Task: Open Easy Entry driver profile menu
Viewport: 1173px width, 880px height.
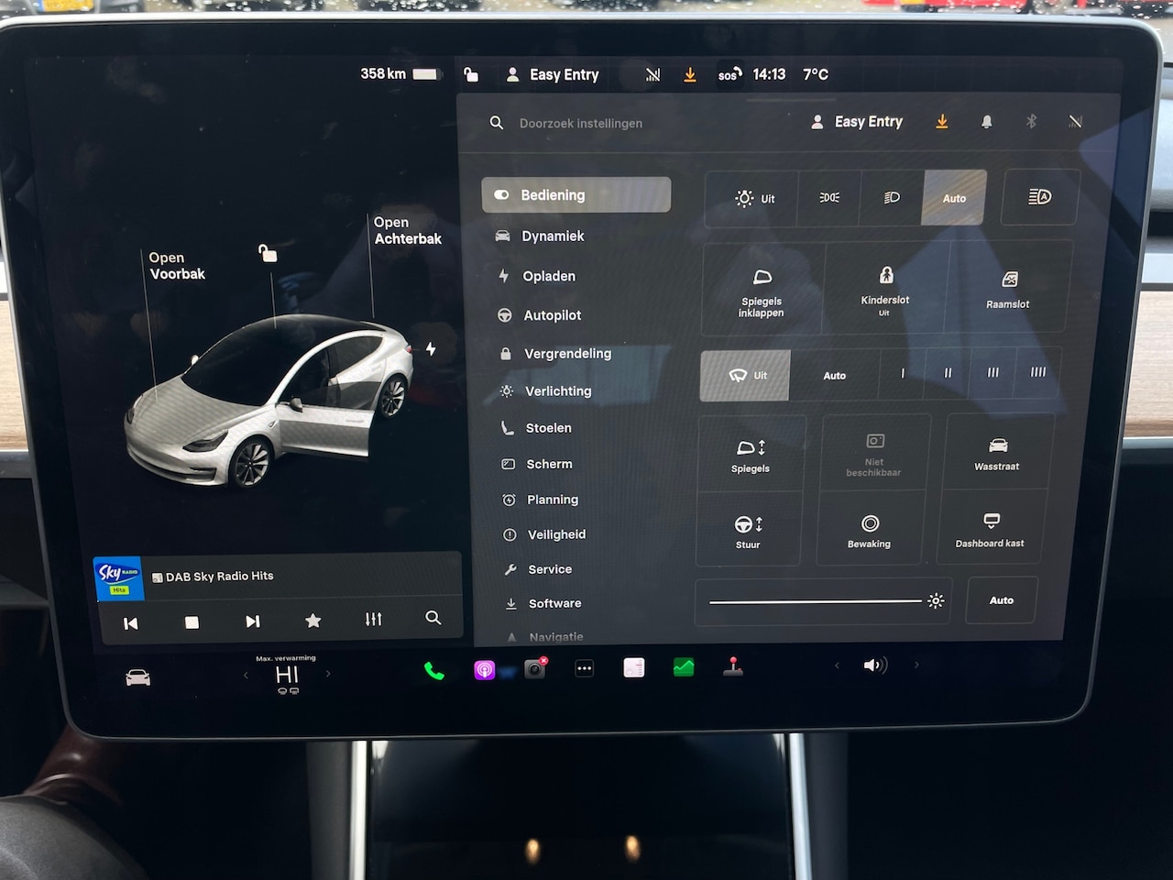Action: coord(858,122)
